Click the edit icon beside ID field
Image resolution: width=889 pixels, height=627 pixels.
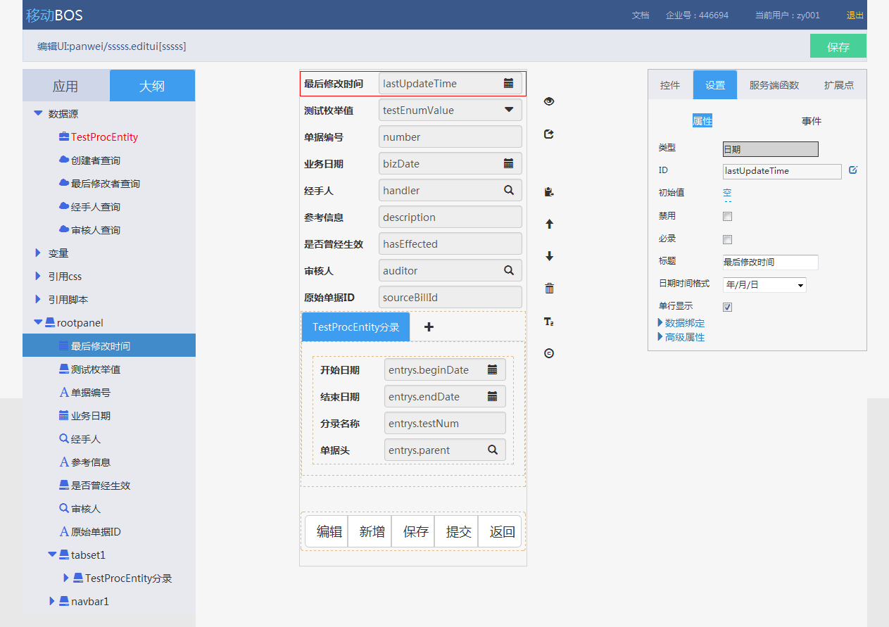(853, 170)
